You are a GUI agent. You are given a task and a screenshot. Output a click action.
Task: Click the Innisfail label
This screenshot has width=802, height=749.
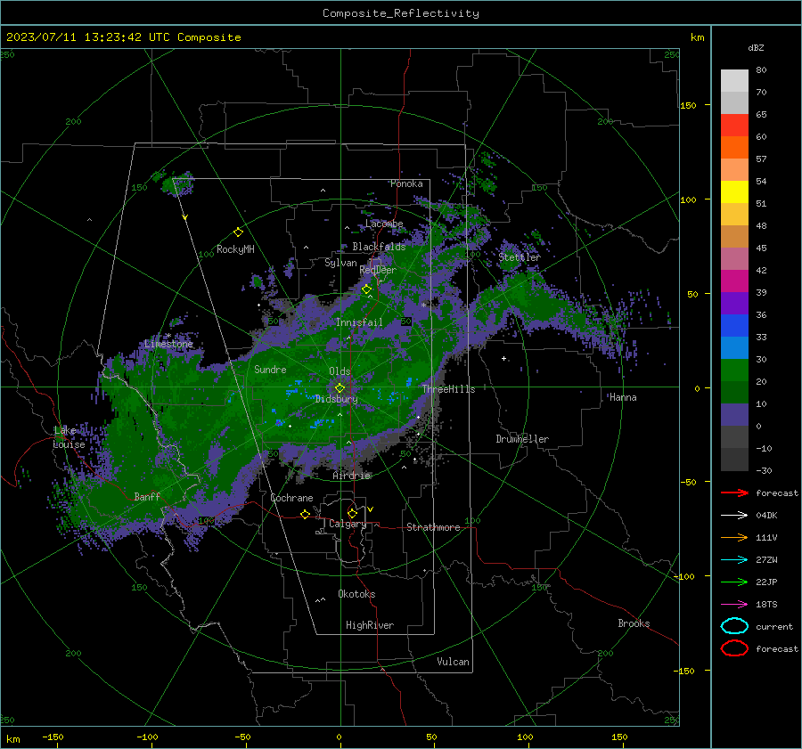(359, 322)
